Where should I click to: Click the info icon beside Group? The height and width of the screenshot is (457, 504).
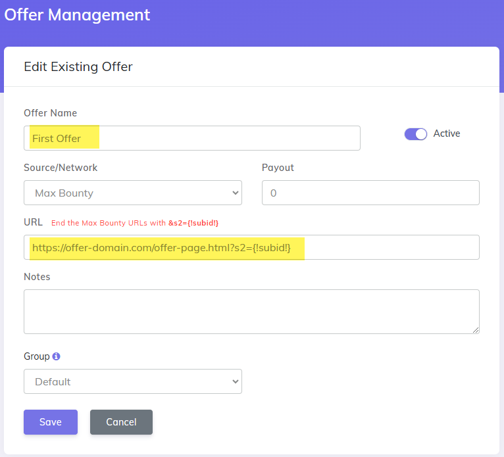pyautogui.click(x=57, y=356)
